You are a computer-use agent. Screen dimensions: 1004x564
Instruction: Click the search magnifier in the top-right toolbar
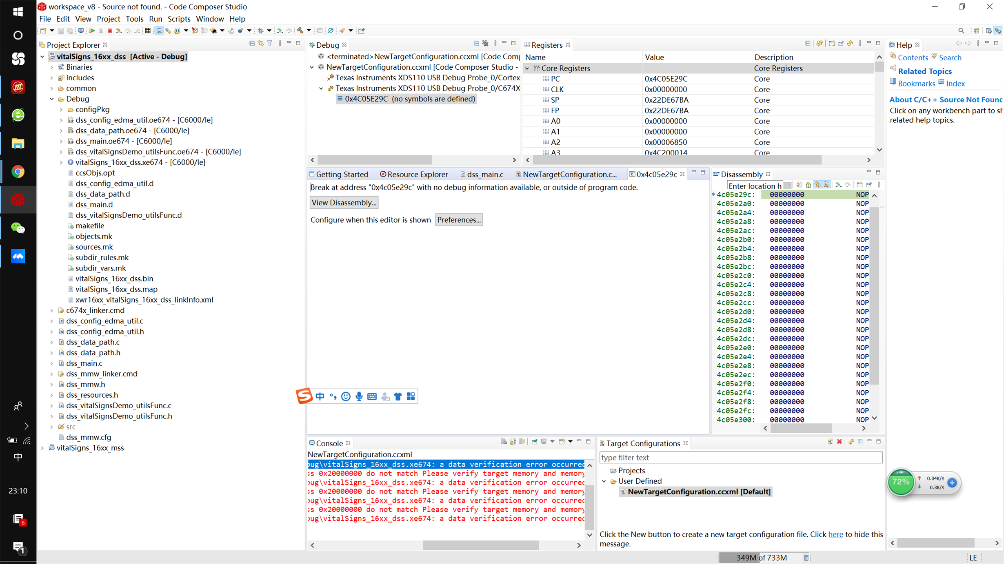pyautogui.click(x=961, y=31)
